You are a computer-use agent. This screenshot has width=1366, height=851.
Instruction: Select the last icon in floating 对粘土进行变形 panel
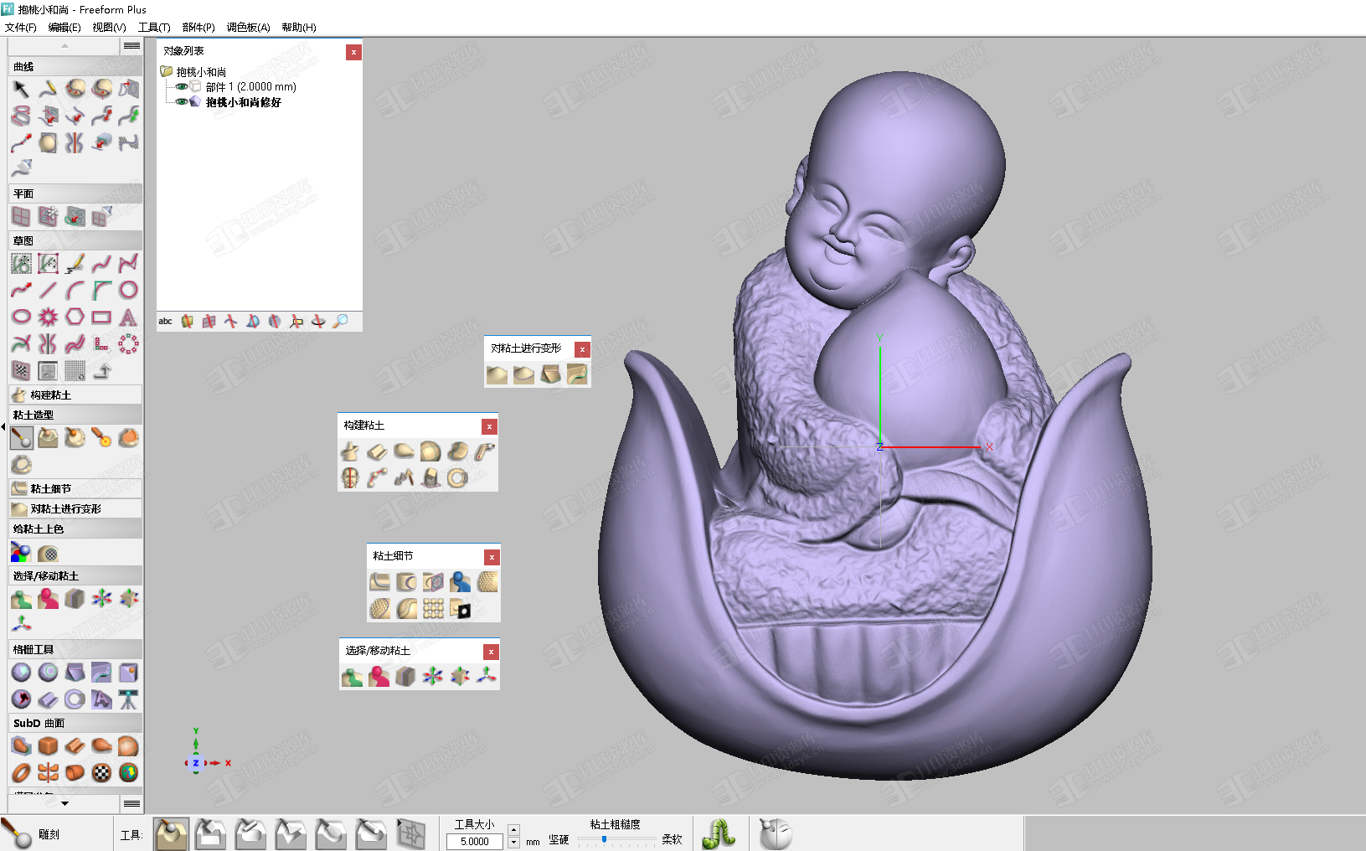point(577,374)
